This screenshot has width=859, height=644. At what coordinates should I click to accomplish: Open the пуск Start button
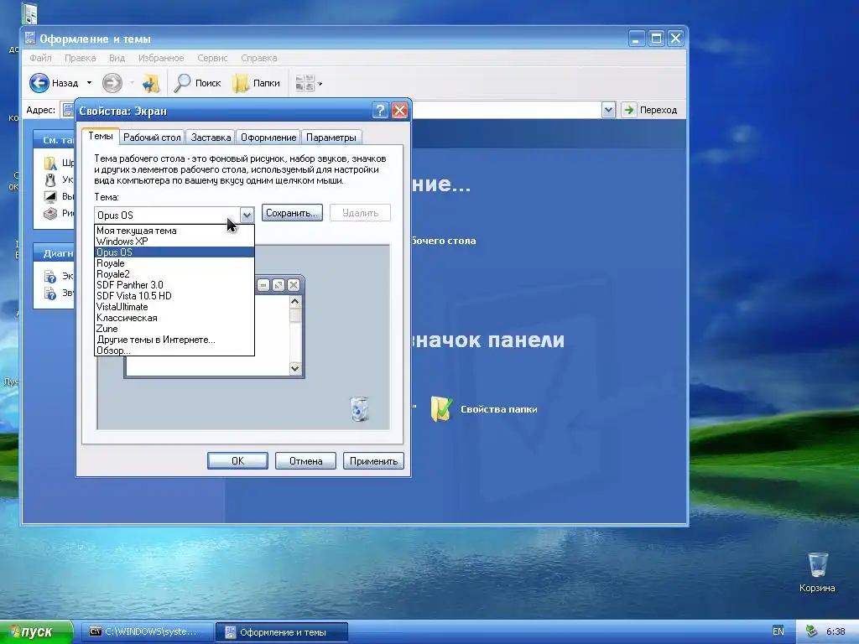(36, 632)
